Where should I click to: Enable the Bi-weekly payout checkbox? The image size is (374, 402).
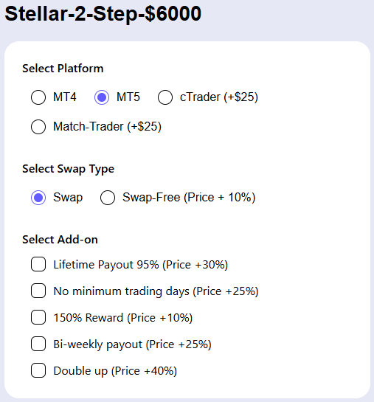38,344
